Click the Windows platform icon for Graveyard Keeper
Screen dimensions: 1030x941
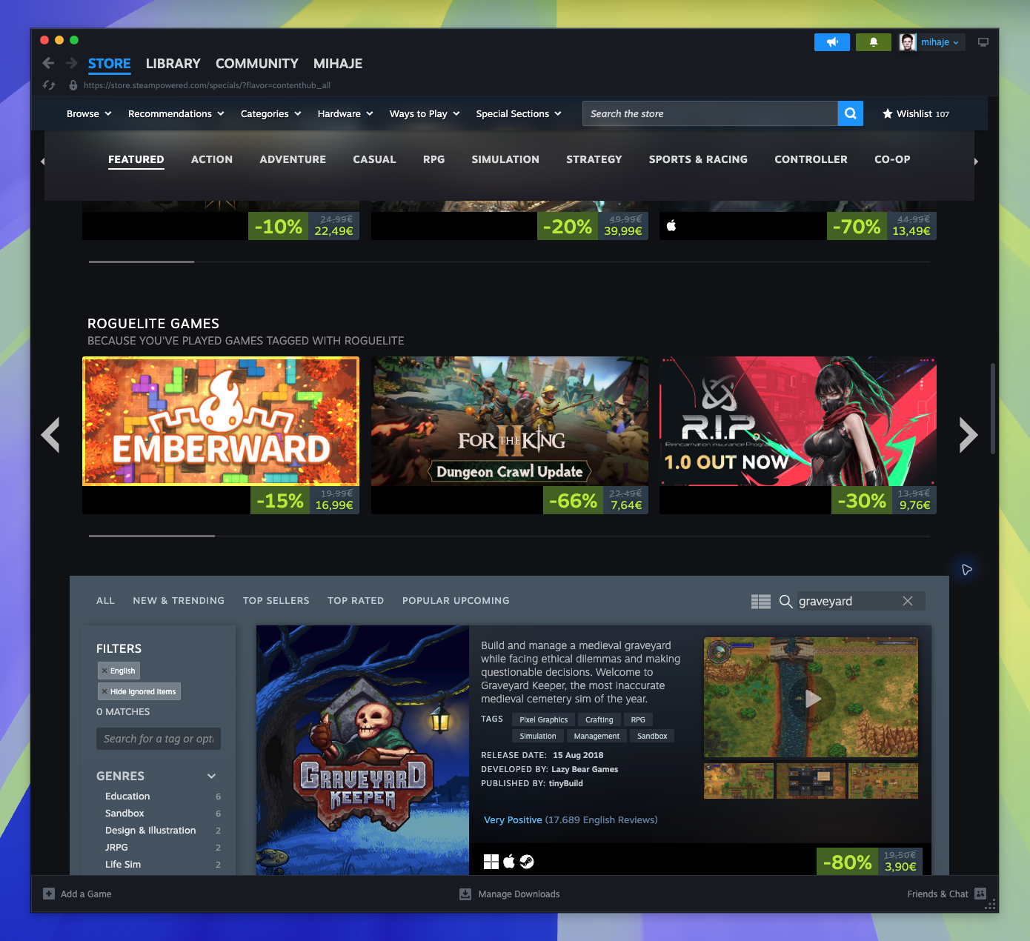point(491,862)
